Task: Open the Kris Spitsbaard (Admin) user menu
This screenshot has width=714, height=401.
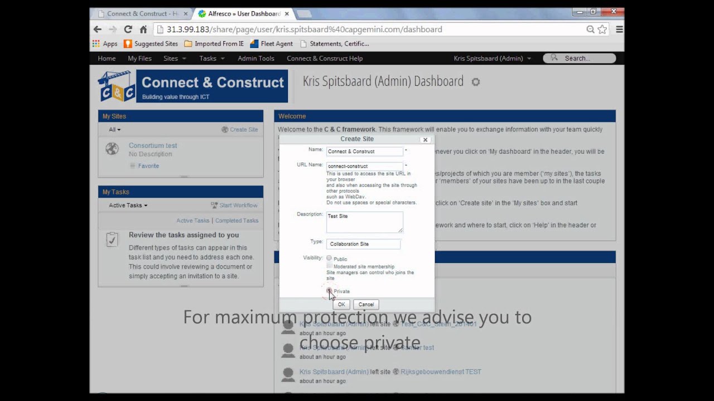Action: 493,58
